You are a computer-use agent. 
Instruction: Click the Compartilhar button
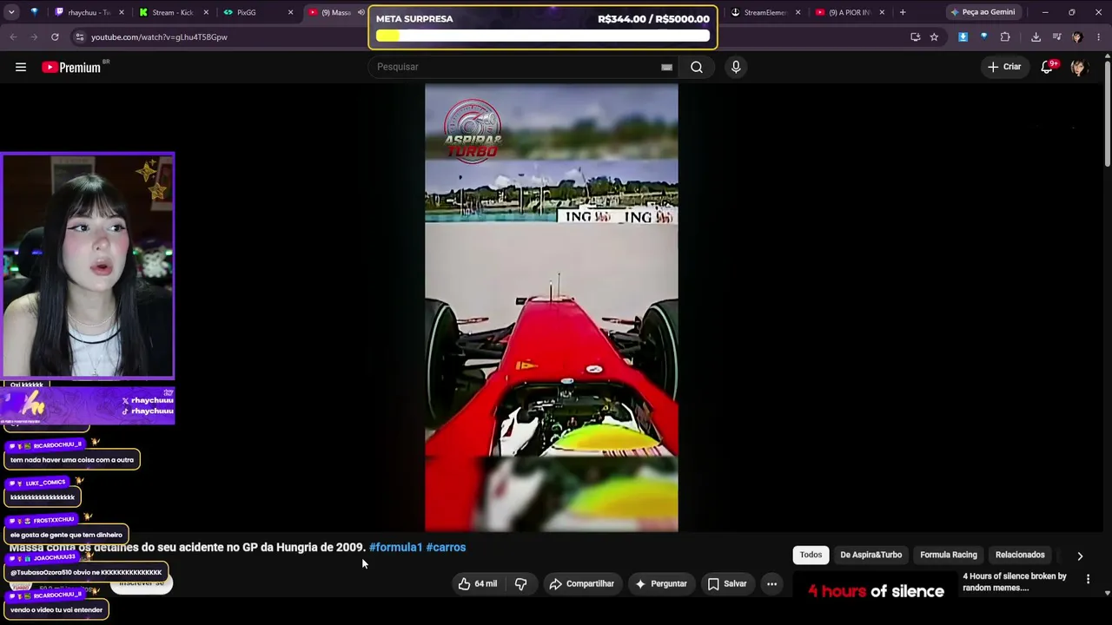(x=582, y=584)
